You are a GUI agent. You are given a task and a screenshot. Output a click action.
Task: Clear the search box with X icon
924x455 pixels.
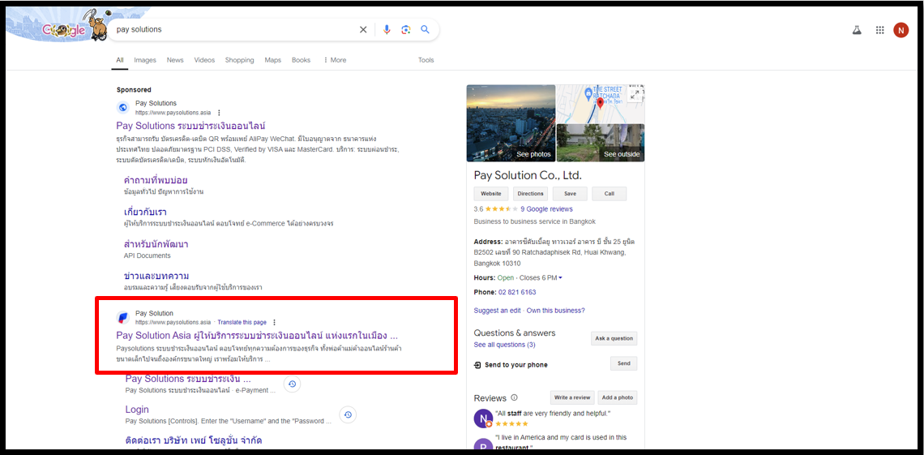[363, 30]
